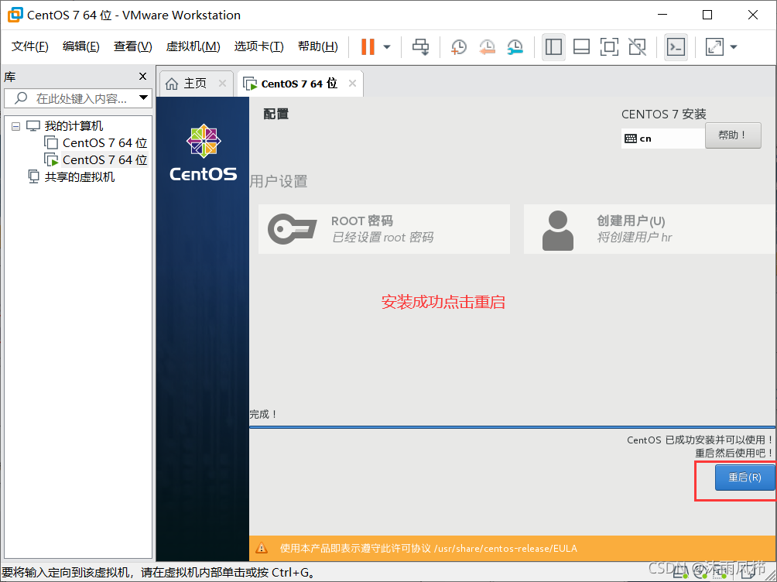The height and width of the screenshot is (582, 777).
Task: Suspend the virtual machine
Action: (x=368, y=47)
